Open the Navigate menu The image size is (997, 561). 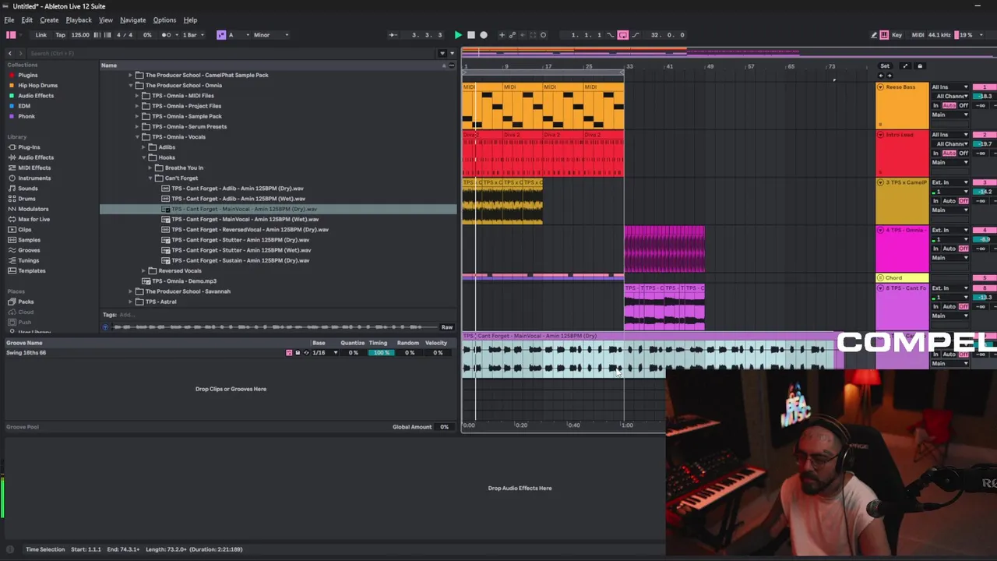(x=132, y=20)
